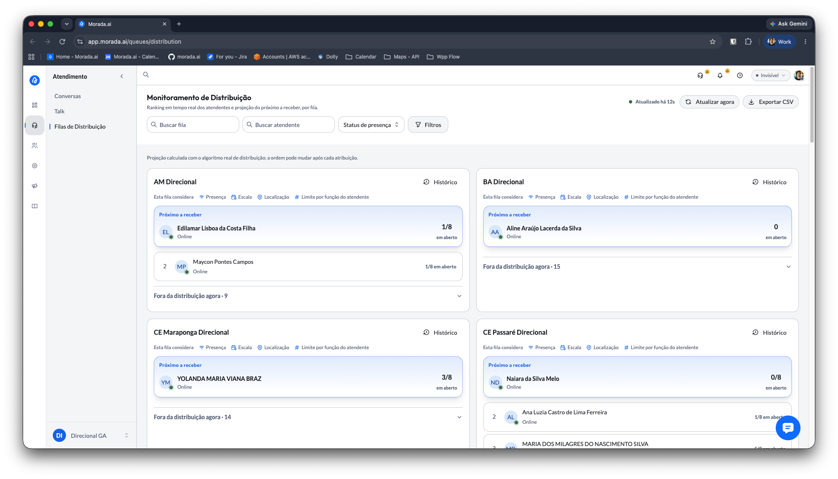Click the browser back arrow
838x479 pixels.
coord(33,42)
